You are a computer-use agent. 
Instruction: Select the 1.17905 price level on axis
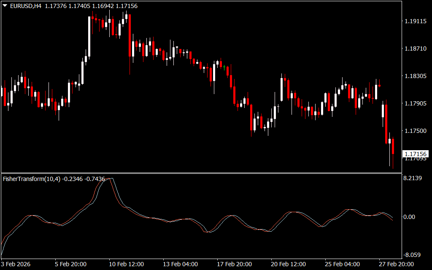pos(416,104)
